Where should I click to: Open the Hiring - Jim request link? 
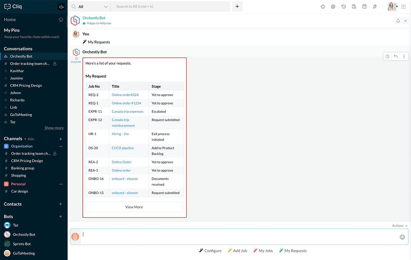120,134
